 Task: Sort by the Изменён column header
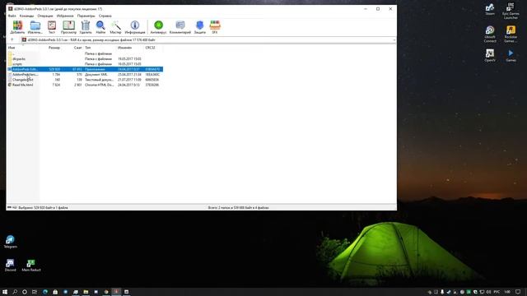pyautogui.click(x=130, y=48)
